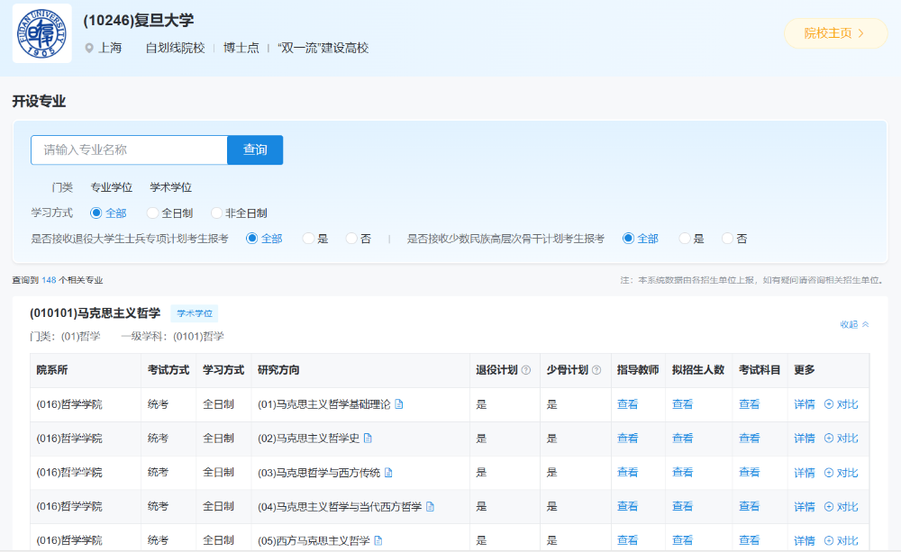Click 对比 plus icon in first row

(829, 404)
